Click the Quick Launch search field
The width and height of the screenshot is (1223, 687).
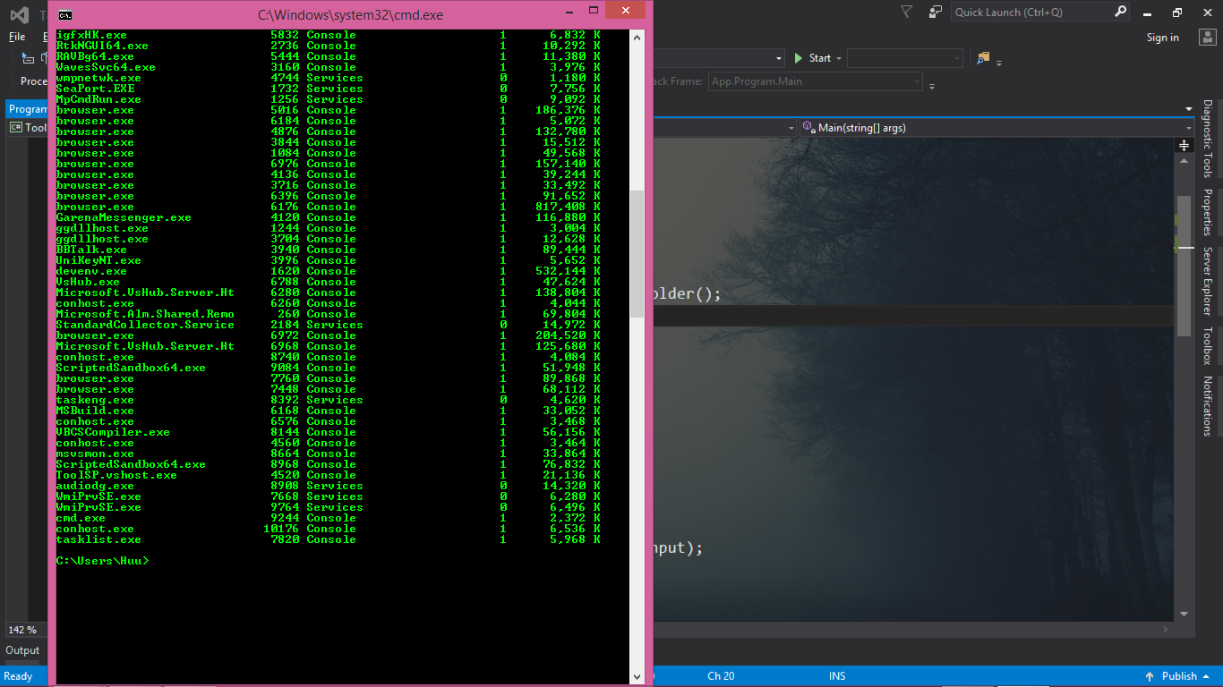click(x=1031, y=13)
